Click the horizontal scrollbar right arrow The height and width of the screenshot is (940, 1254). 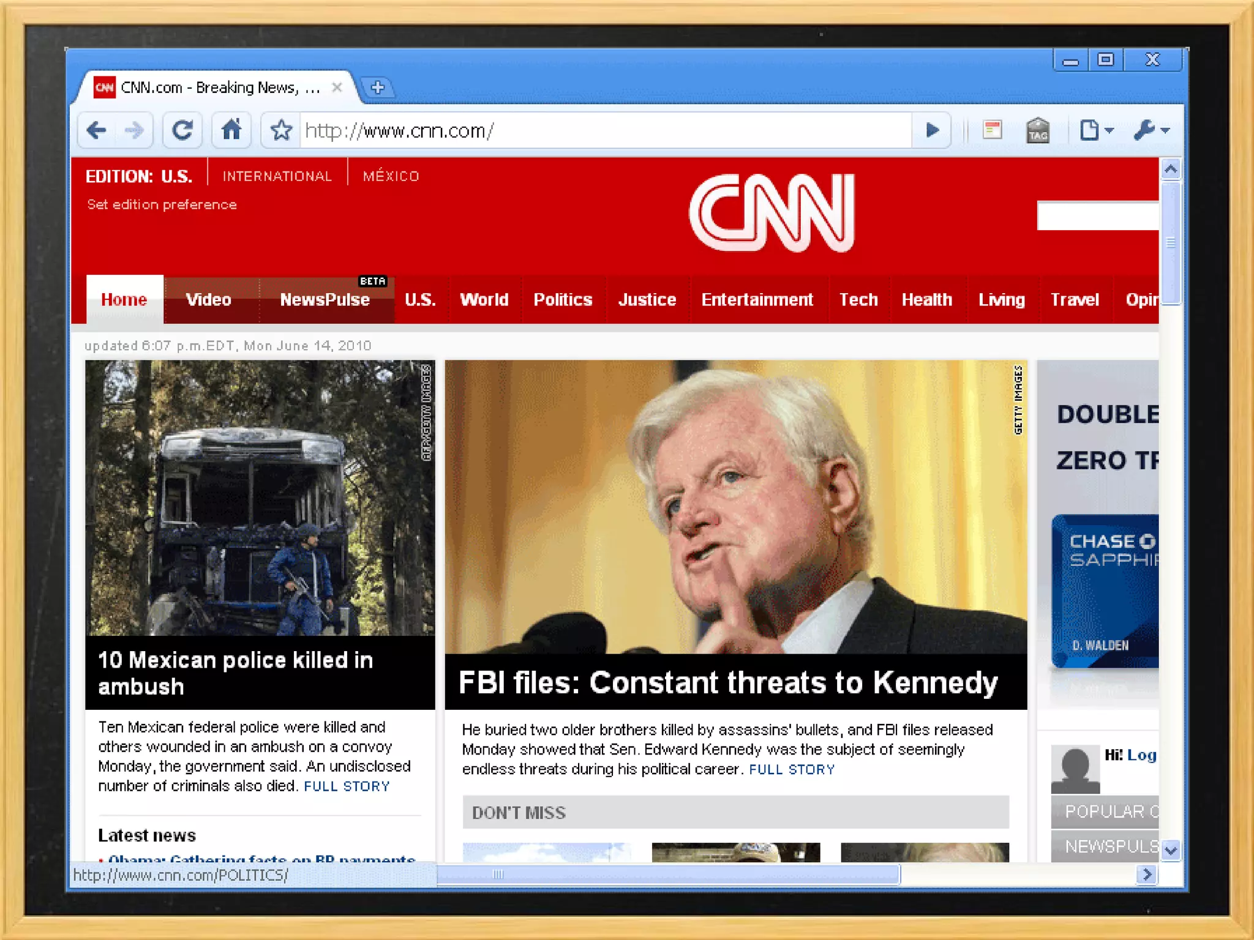tap(1146, 874)
